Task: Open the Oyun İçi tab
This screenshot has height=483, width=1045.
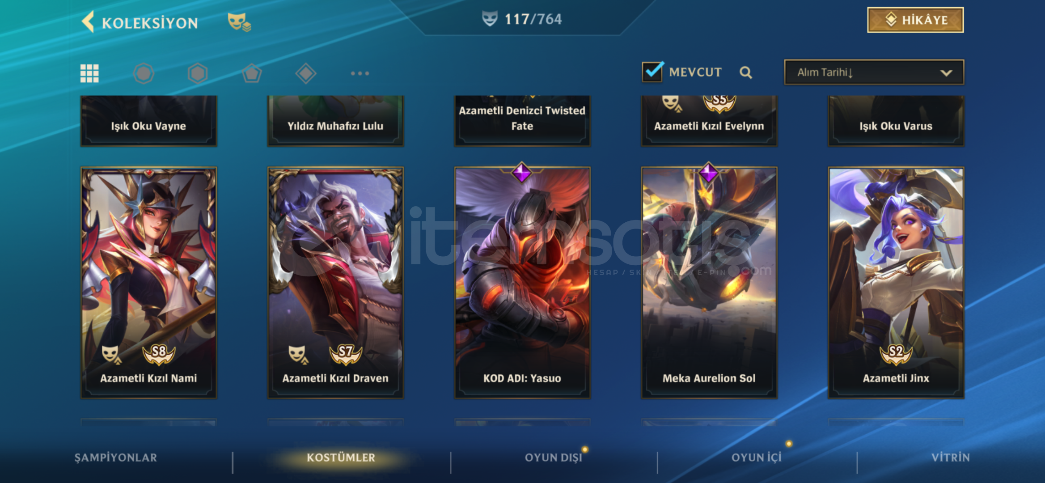Action: tap(757, 458)
